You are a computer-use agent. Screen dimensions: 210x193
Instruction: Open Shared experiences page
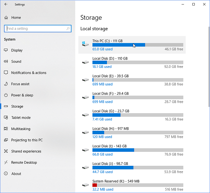[26, 151]
